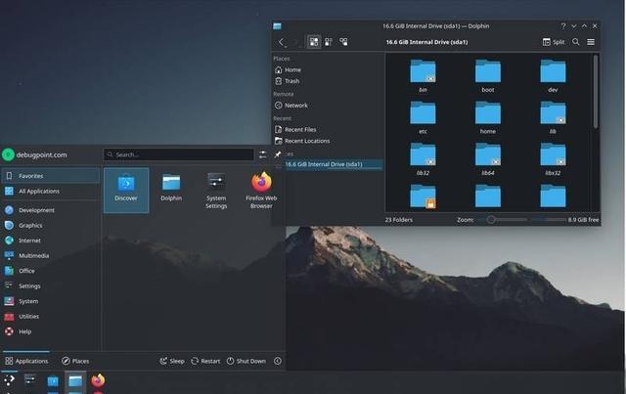Select the locked folder with padlock emblem

tap(423, 196)
